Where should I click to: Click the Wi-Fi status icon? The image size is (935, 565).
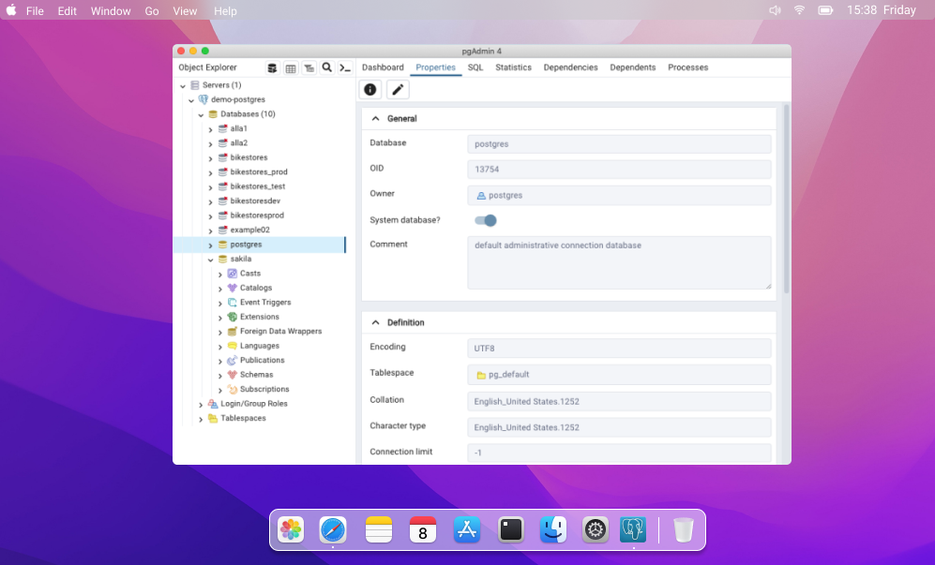799,10
